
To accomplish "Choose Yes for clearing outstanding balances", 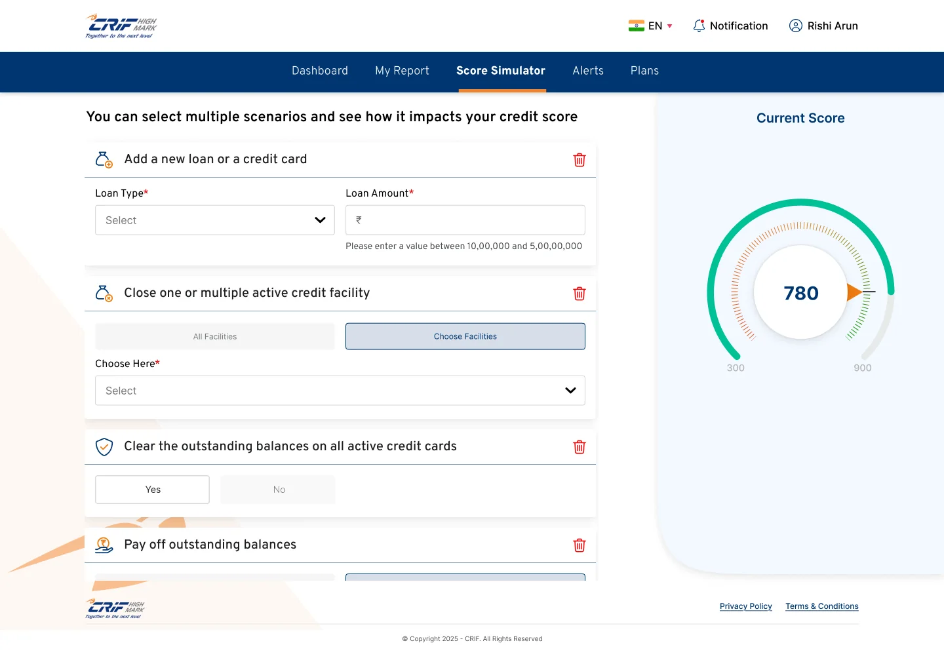I will tap(153, 490).
